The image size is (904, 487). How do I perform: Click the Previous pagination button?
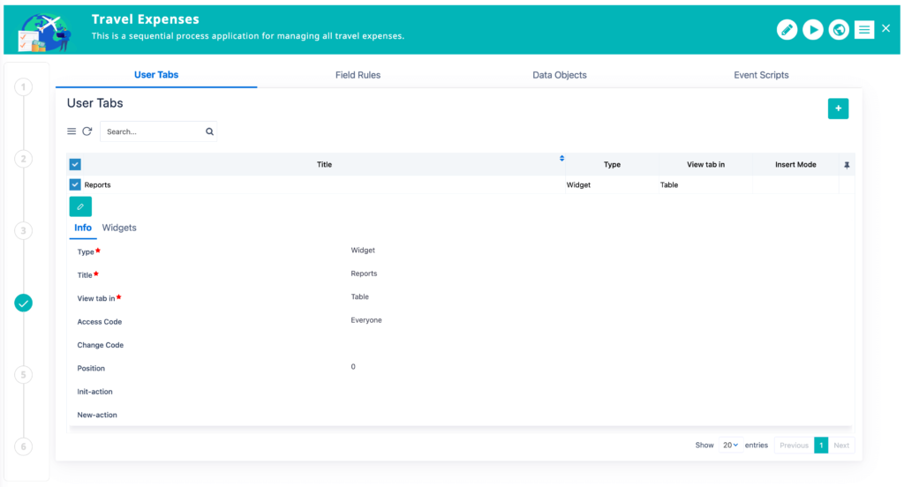(794, 445)
